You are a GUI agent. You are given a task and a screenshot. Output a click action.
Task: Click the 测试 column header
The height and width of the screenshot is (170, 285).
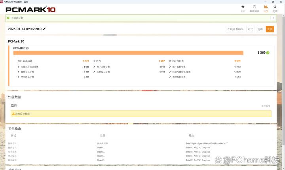13,136
